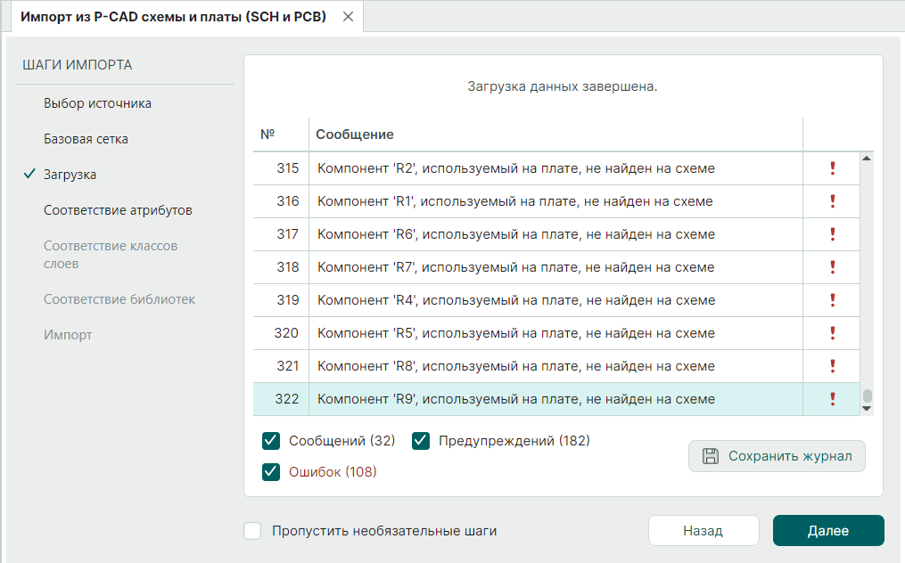
Task: Disable the Ошибок (108) filter checkbox
Action: tap(272, 472)
